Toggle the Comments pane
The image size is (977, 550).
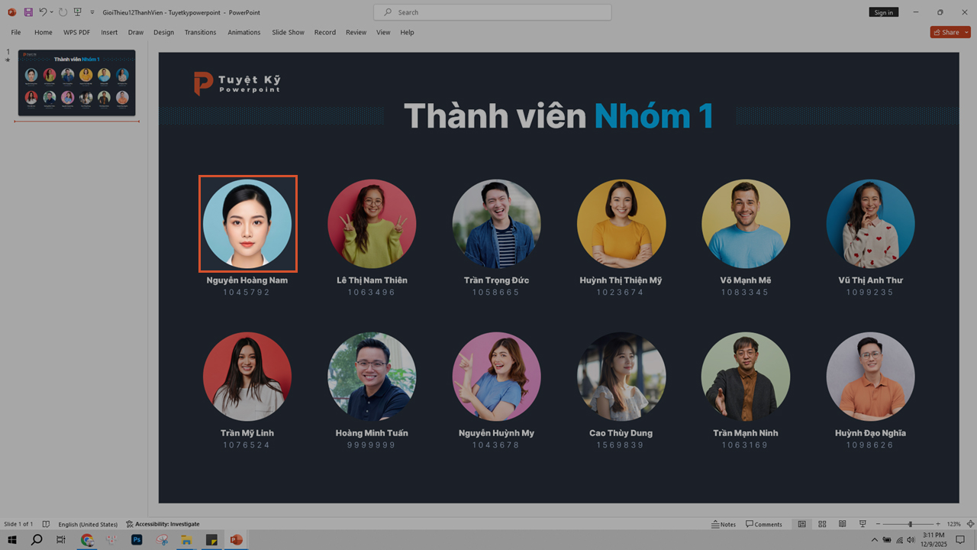(763, 524)
